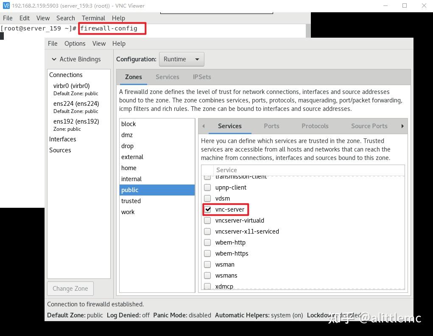Select the work zone
This screenshot has height=336, width=433.
157,212
